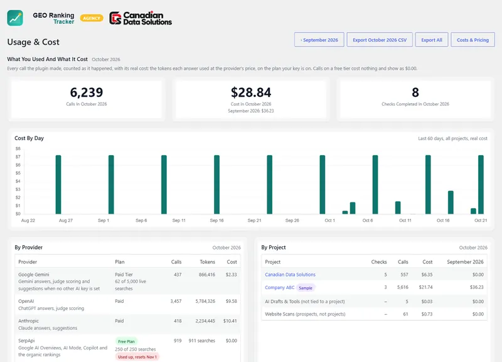Image resolution: width=502 pixels, height=362 pixels.
Task: Click '250 of 250 searches' text
Action: click(x=136, y=349)
